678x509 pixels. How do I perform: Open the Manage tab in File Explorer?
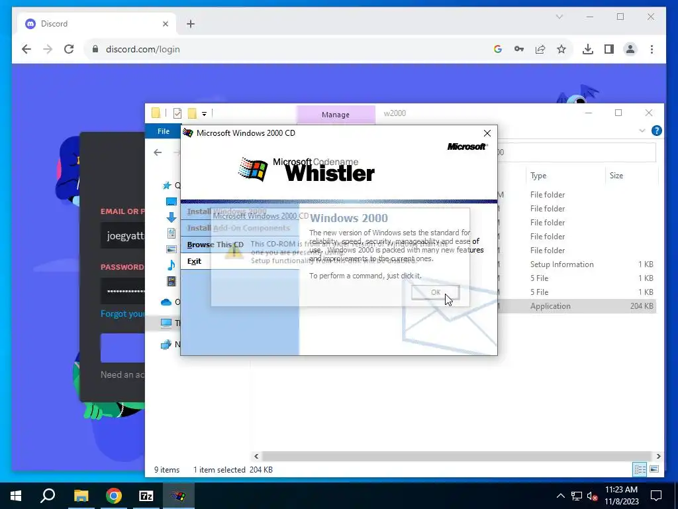point(336,115)
